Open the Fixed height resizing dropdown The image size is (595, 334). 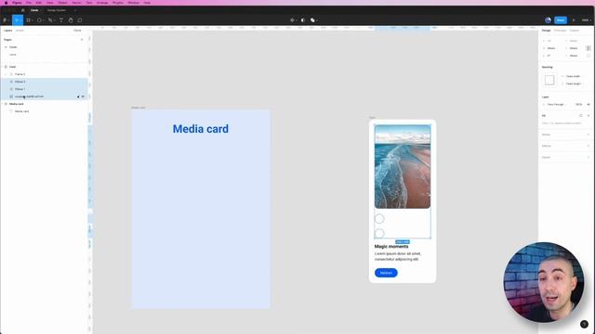click(x=574, y=83)
